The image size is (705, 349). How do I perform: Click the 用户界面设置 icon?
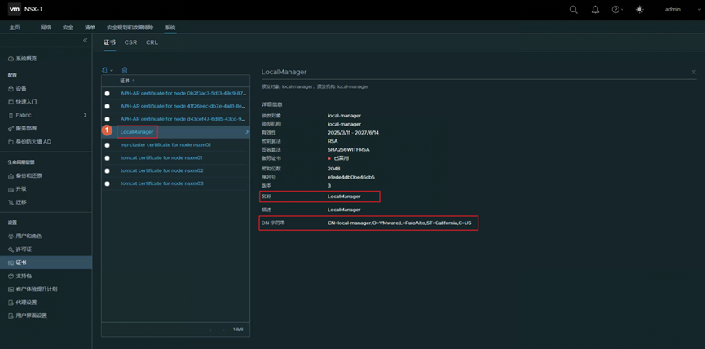[x=11, y=316]
